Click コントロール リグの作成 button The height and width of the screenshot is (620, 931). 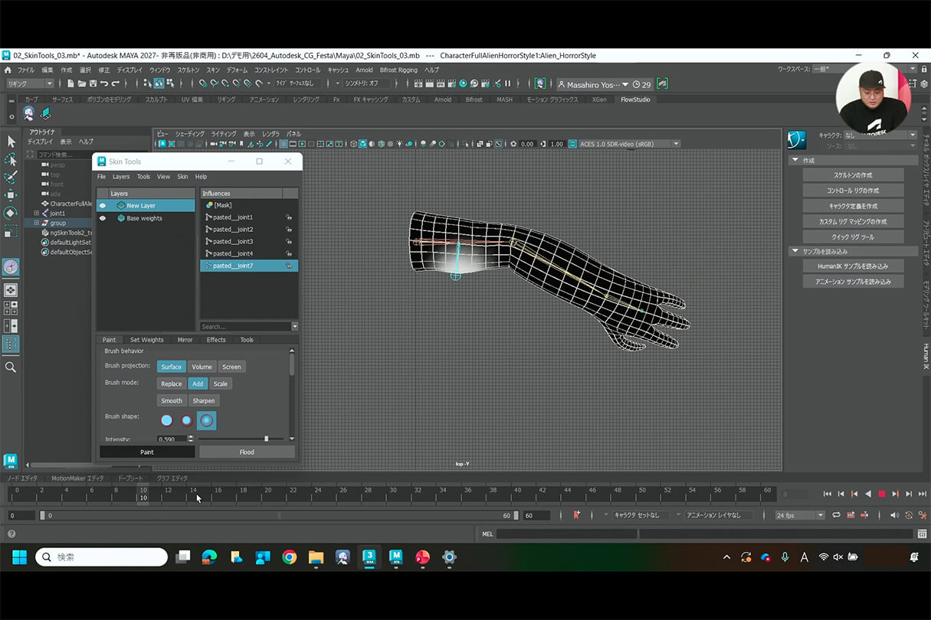[x=853, y=191]
